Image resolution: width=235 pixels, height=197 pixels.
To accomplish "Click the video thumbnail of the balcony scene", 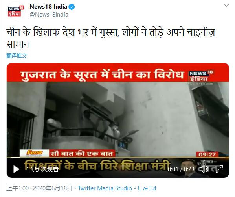I will point(118,119).
